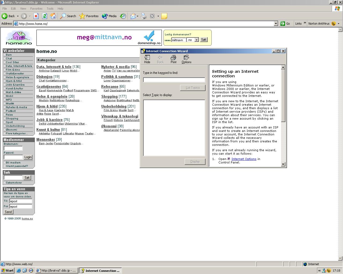Open the Kunst & kultur category heading
343x274 pixels.
click(x=48, y=130)
